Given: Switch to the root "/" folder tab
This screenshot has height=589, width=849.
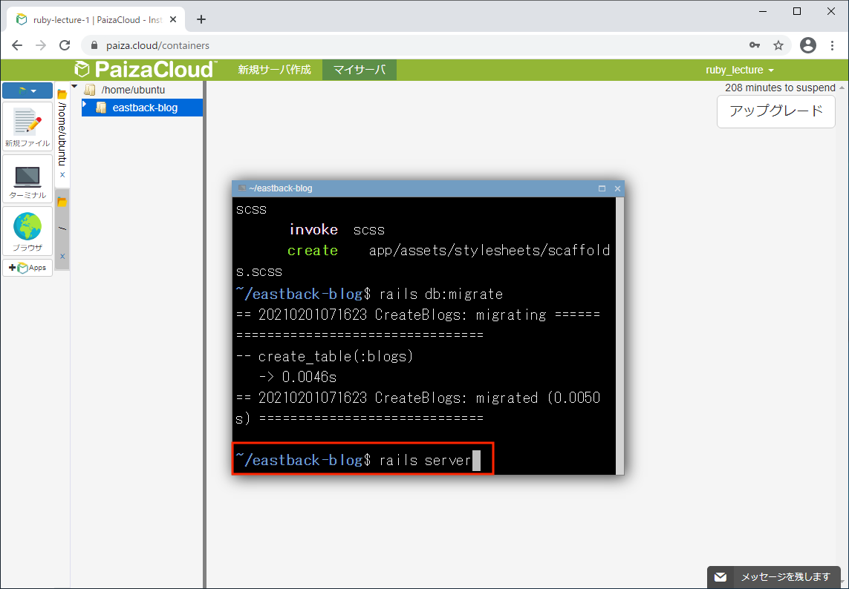Looking at the screenshot, I should tap(62, 228).
